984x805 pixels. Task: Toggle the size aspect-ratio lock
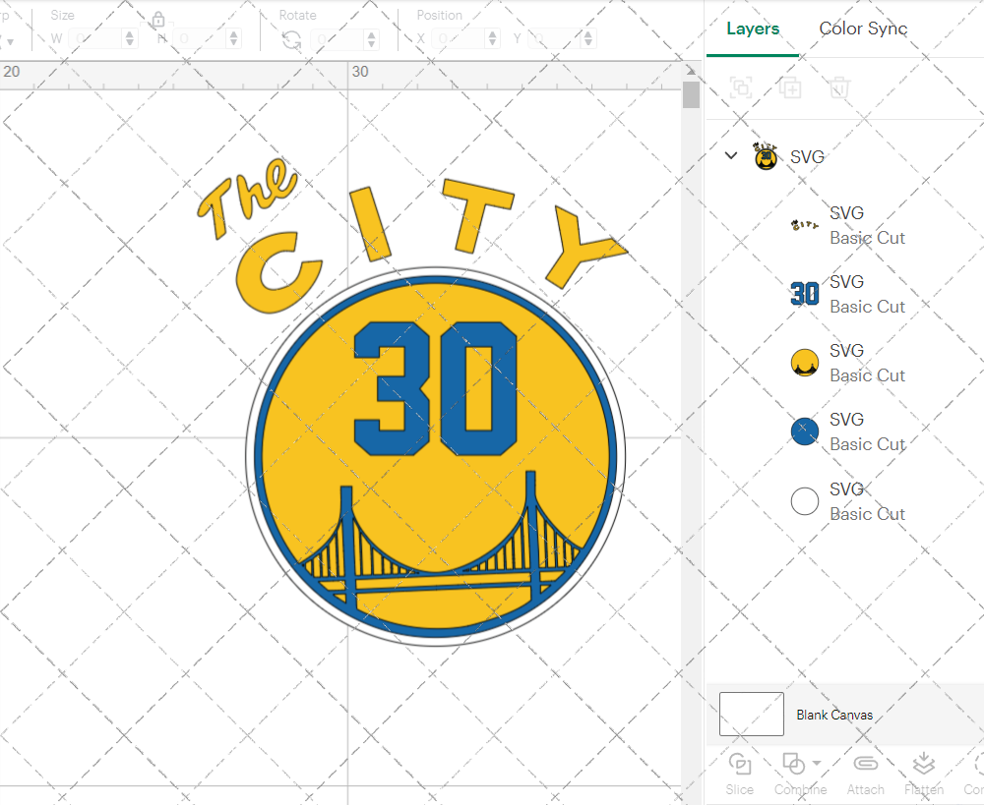point(158,20)
